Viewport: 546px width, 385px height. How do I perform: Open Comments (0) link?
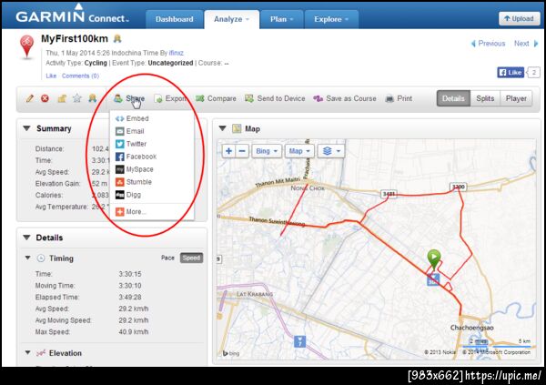(x=80, y=76)
